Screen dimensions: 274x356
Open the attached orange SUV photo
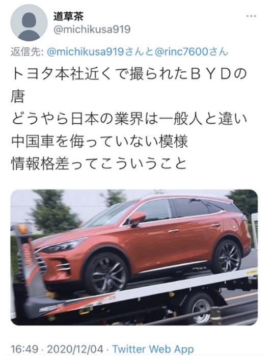tap(134, 257)
